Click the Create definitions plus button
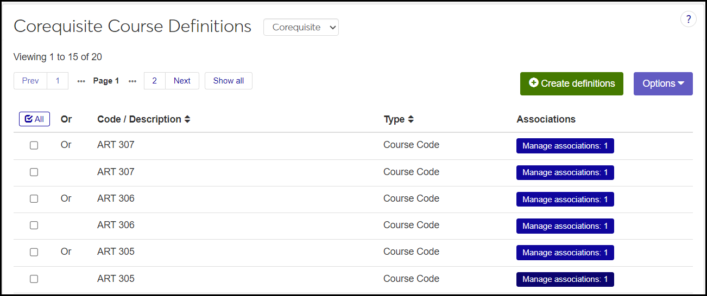 click(571, 83)
